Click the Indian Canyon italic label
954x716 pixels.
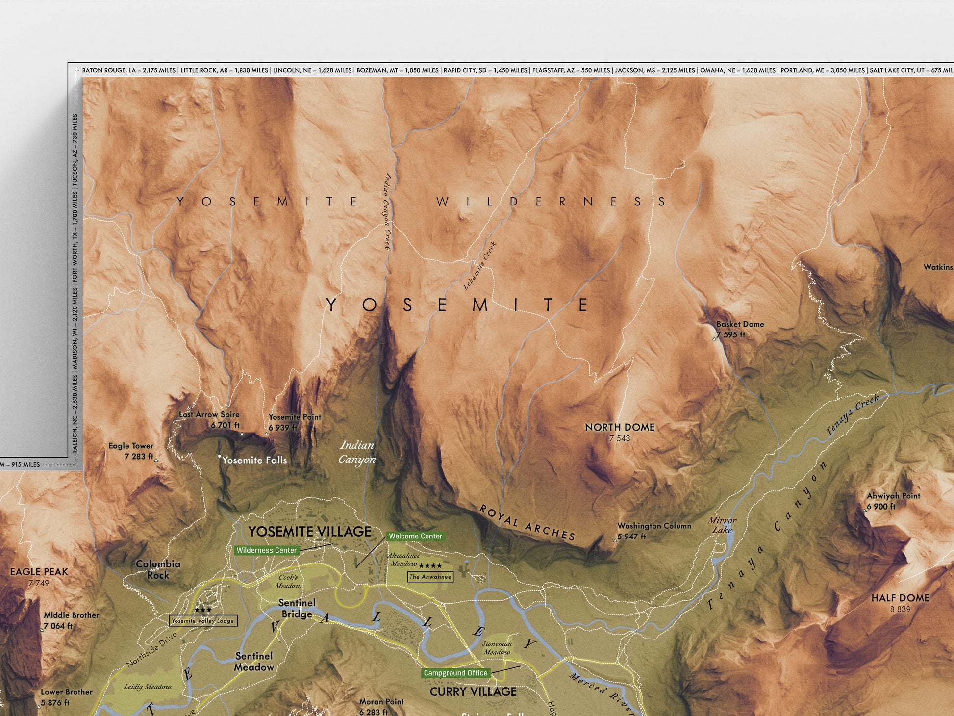pos(357,452)
